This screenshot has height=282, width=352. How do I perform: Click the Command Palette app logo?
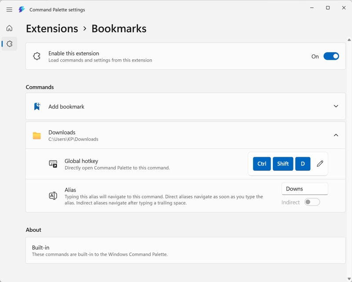[22, 10]
